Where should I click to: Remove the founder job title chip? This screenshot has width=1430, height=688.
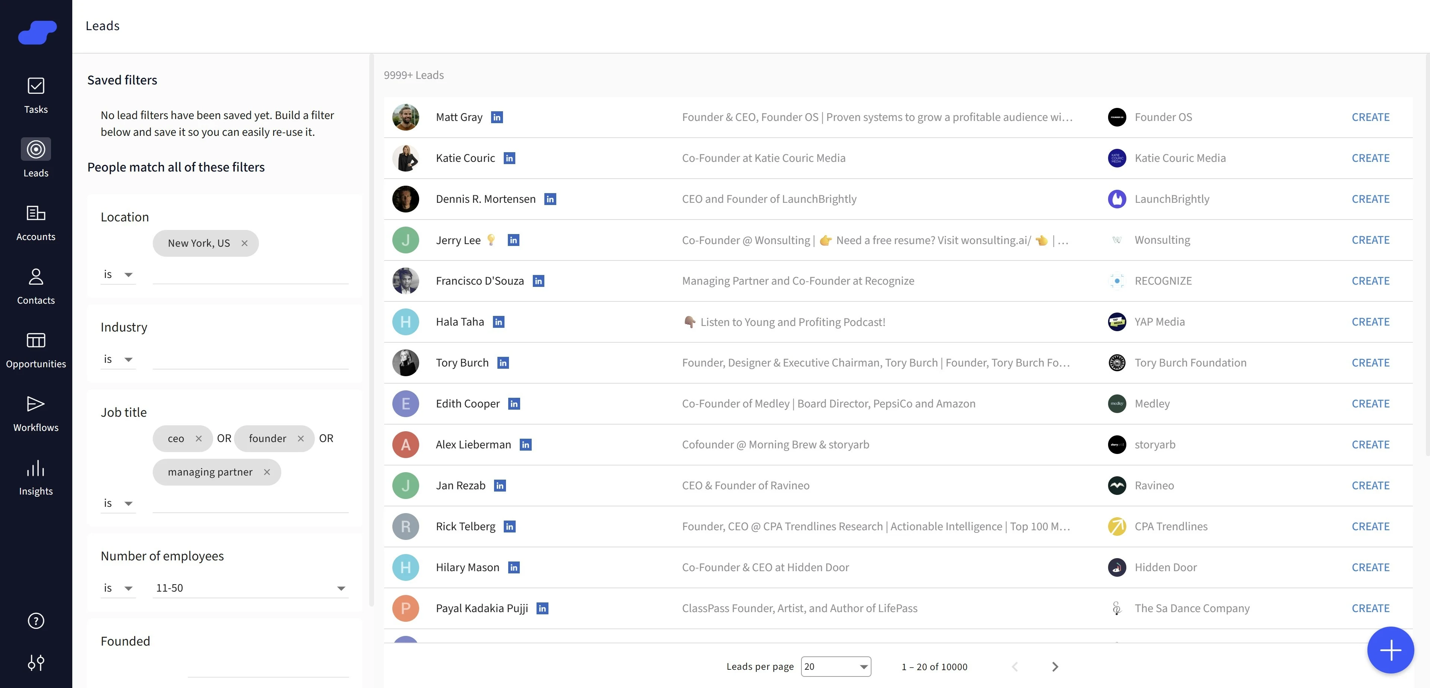point(301,439)
